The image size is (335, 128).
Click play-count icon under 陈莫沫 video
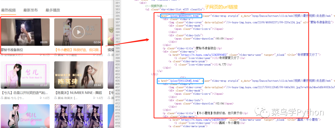click(95, 98)
